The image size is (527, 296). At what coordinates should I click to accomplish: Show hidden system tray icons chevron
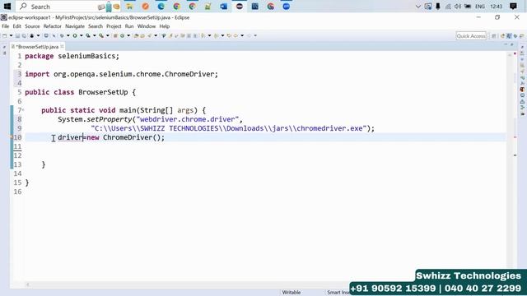(418, 7)
